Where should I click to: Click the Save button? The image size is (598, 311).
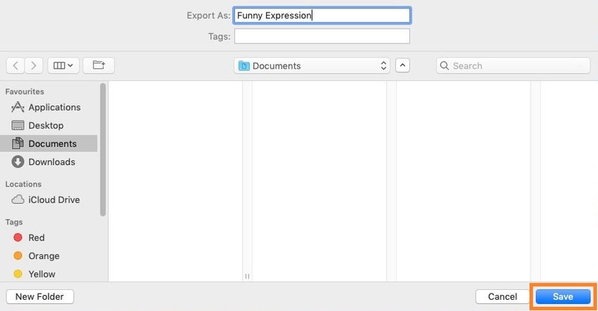click(563, 296)
